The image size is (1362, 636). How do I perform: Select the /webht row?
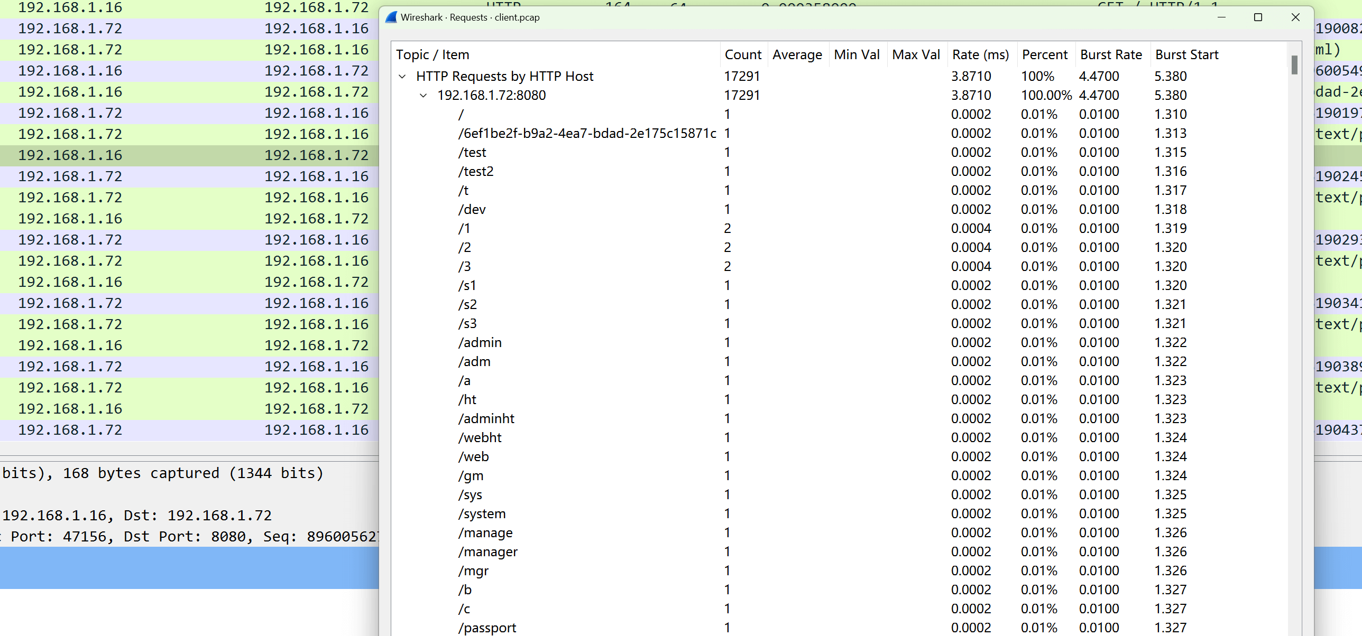[x=841, y=438]
